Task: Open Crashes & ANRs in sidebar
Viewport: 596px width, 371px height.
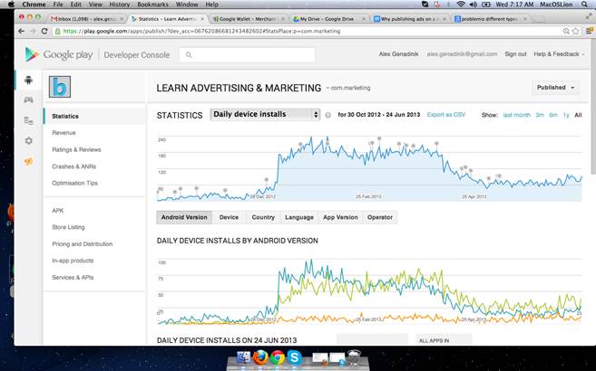Action: click(73, 166)
